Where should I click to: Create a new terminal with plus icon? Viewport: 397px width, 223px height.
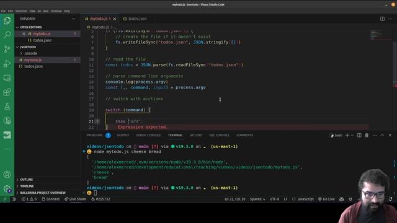(347, 135)
